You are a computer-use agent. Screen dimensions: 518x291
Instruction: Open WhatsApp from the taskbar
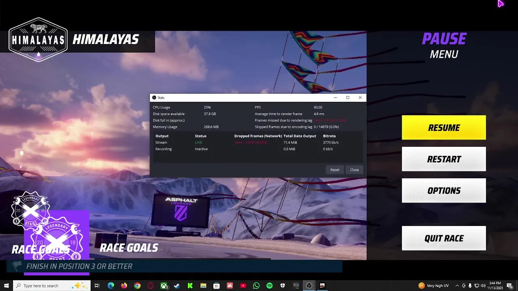coord(256,286)
